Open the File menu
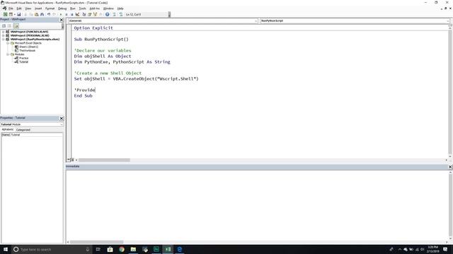The image size is (453, 254). [x=11, y=8]
